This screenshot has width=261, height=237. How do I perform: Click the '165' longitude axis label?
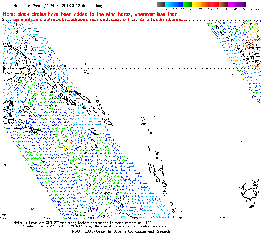click(x=135, y=218)
